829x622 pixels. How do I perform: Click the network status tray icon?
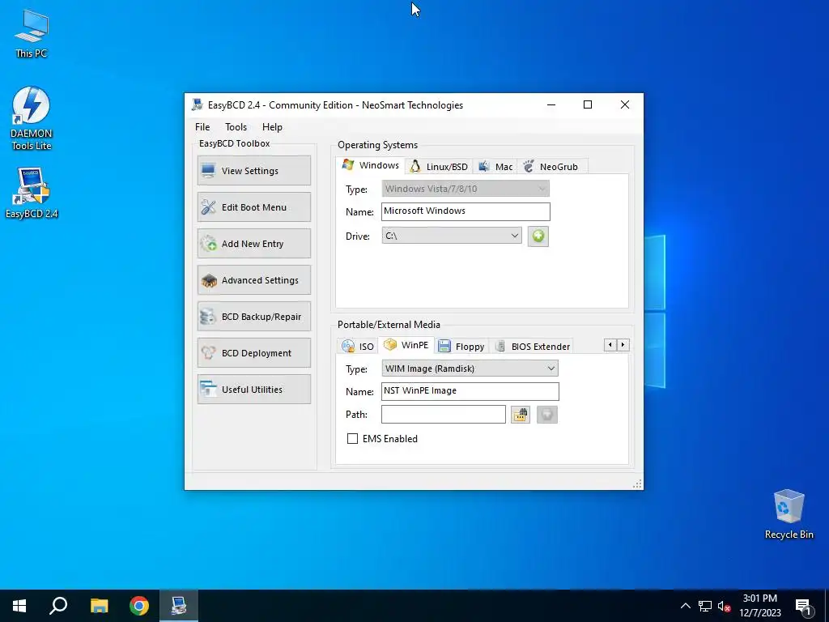click(705, 606)
